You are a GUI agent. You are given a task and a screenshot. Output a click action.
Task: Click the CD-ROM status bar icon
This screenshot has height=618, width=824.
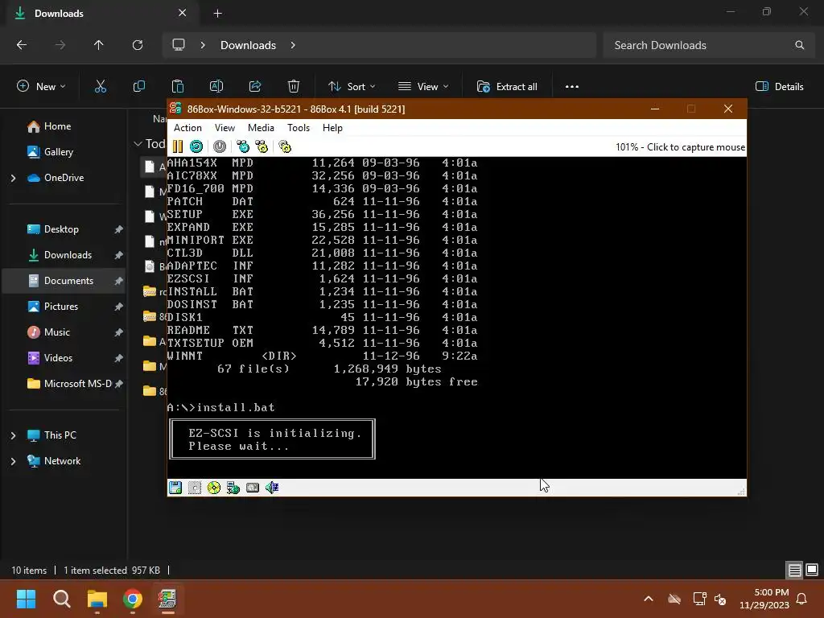(x=214, y=488)
